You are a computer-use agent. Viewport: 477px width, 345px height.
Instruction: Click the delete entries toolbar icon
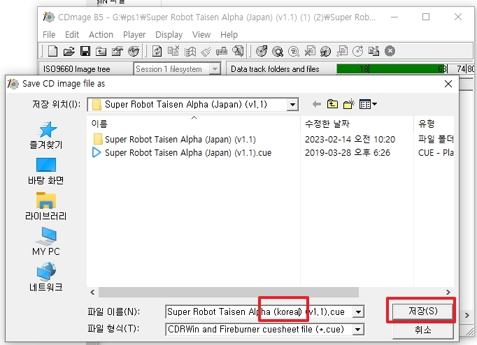click(173, 51)
